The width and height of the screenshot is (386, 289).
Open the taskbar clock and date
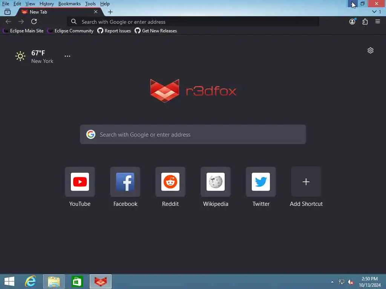tap(370, 282)
